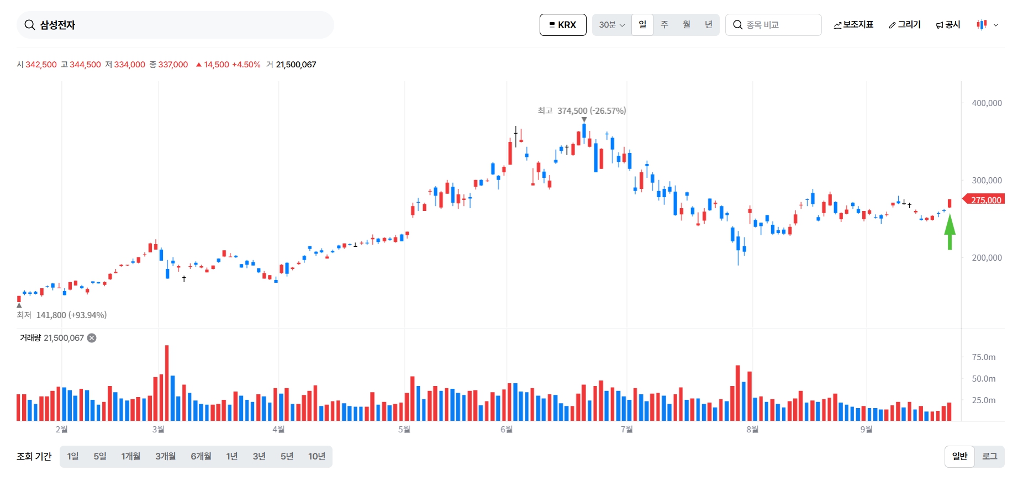
Task: Click the 최고 374,500 high label
Action: pyautogui.click(x=582, y=110)
